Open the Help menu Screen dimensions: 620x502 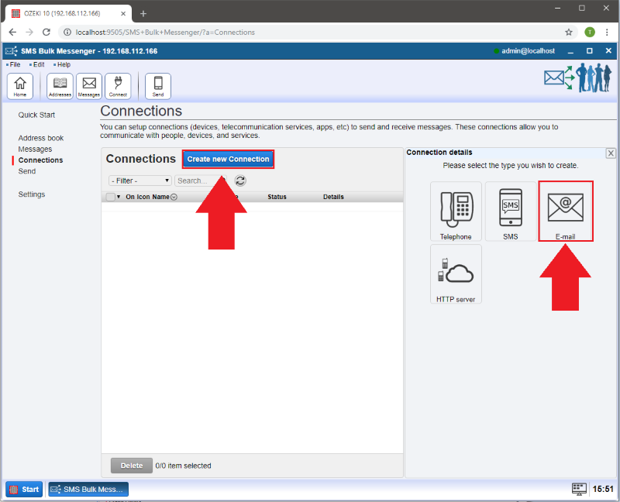[63, 64]
